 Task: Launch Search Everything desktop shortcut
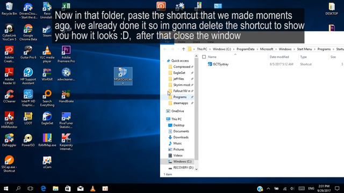pos(47,98)
